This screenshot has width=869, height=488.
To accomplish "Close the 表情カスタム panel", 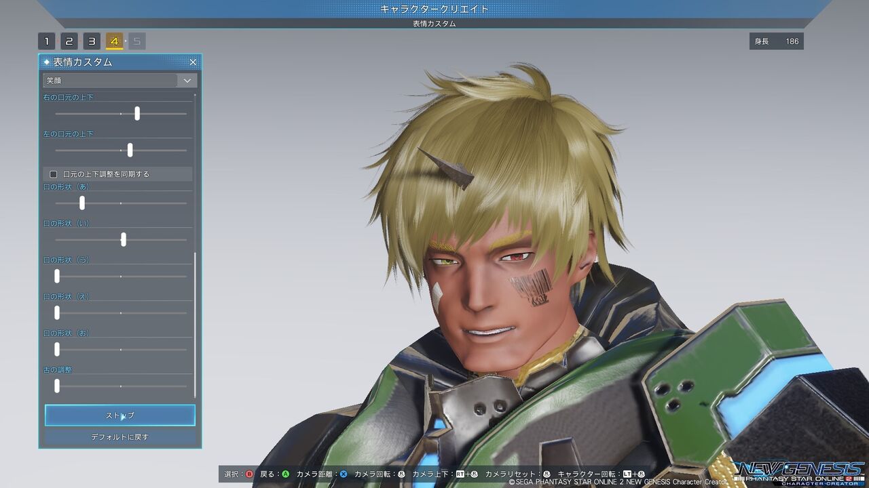I will 193,62.
